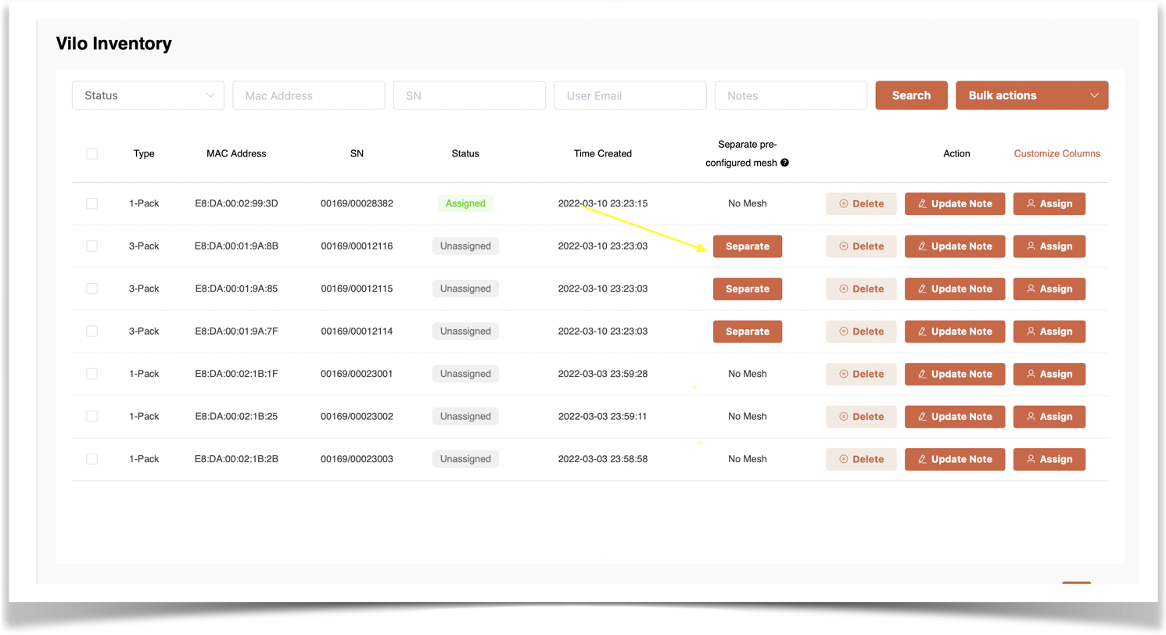Update Note for SN 00169/00028382

tap(955, 203)
